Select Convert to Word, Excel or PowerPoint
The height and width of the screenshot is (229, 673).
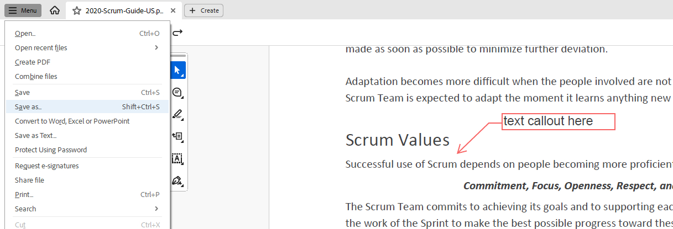tap(72, 121)
